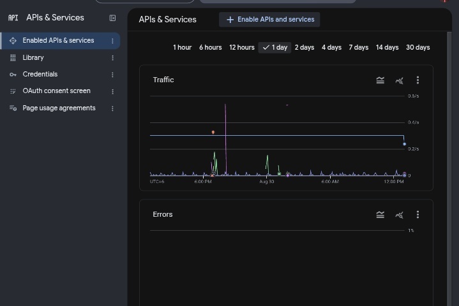The height and width of the screenshot is (306, 459).
Task: Click Enable APIs and services button
Action: 269,20
